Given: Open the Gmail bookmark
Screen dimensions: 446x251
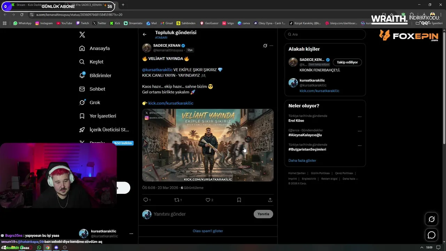Looking at the screenshot, I should click(167, 23).
